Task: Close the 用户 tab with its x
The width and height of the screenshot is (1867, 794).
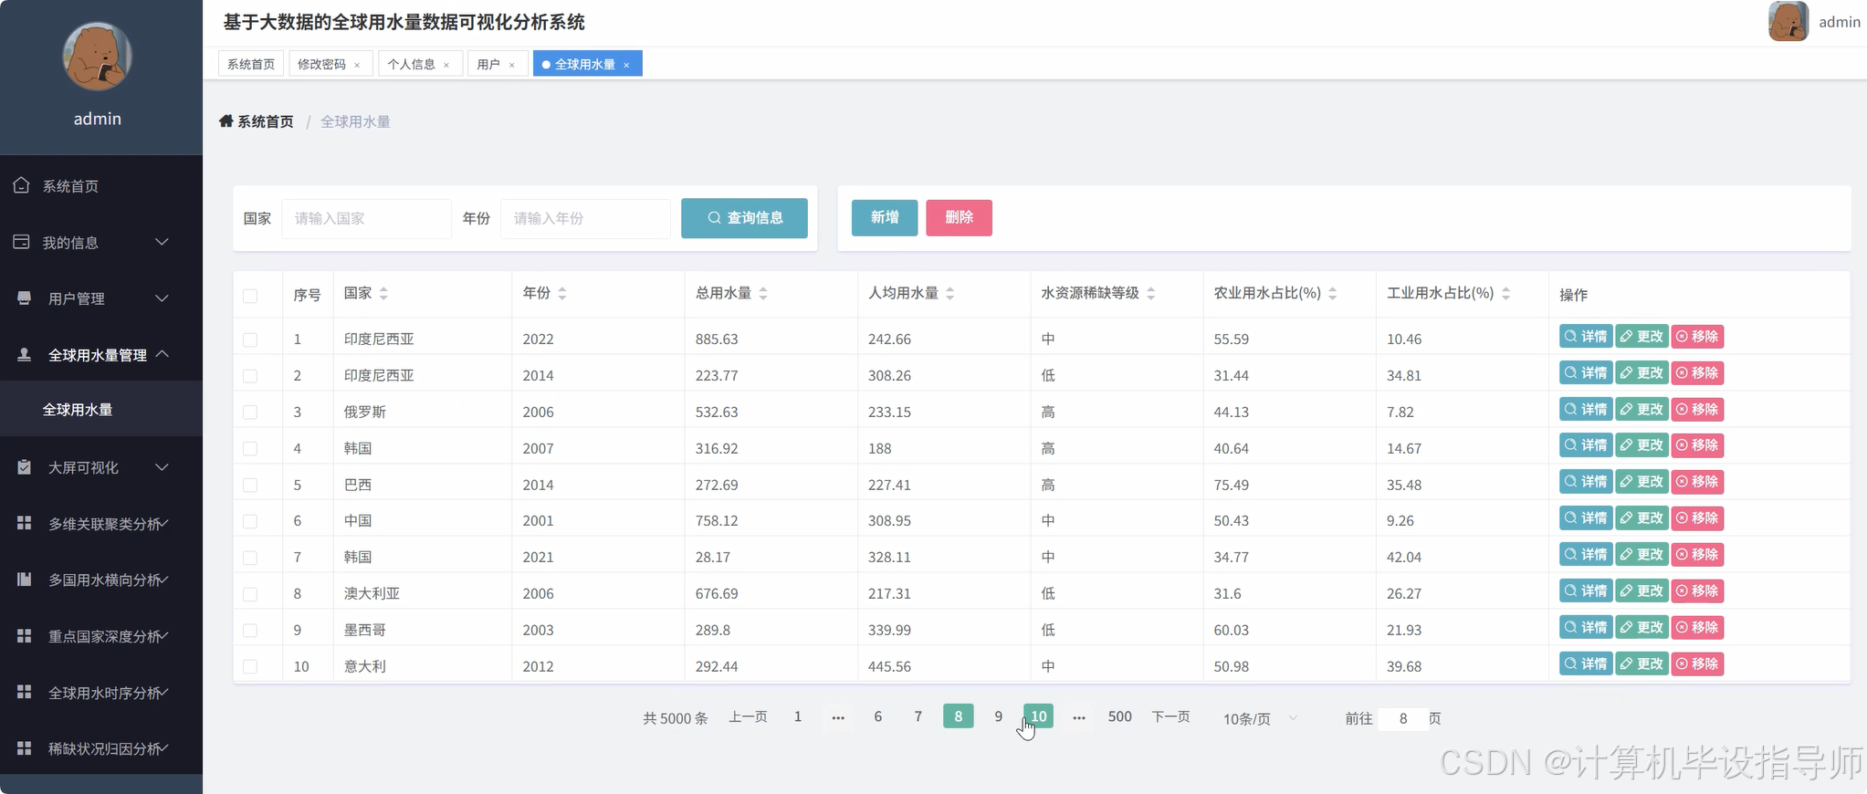Action: [512, 65]
